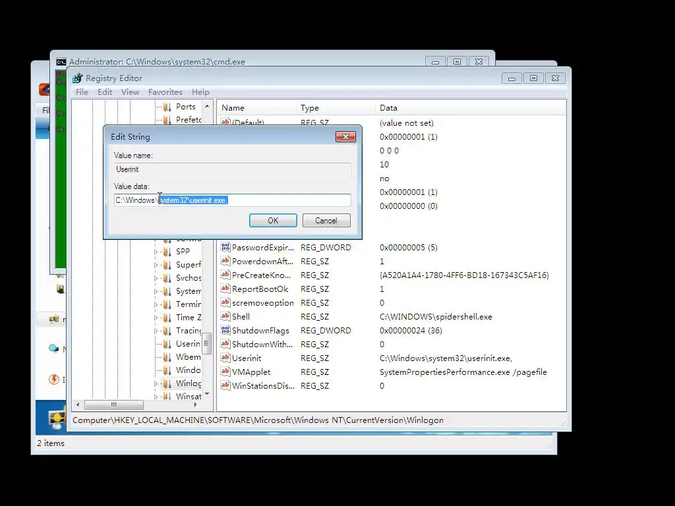The width and height of the screenshot is (675, 506).
Task: Select the Prefetc folder icon in the tree
Action: 167,120
